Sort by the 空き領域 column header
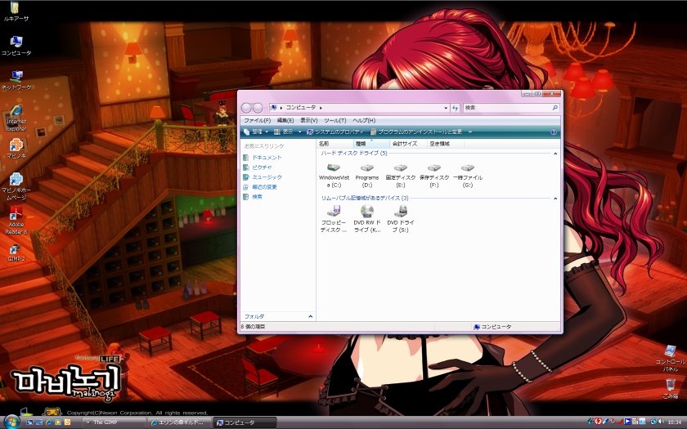The width and height of the screenshot is (687, 429). [446, 144]
